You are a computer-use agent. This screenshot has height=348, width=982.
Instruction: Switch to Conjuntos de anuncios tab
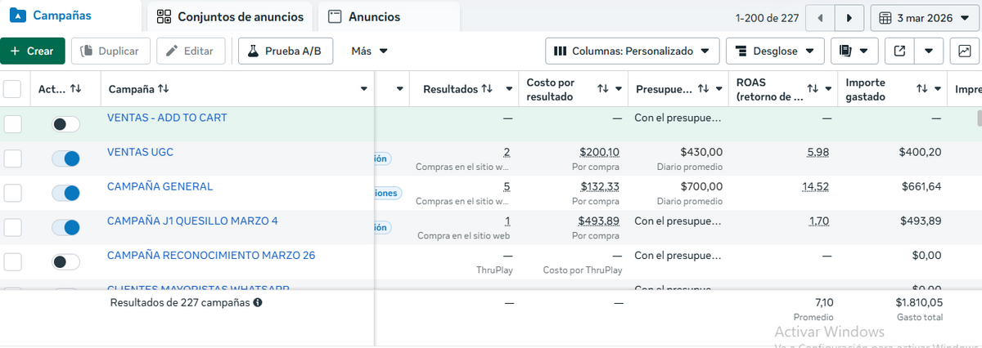tap(230, 17)
